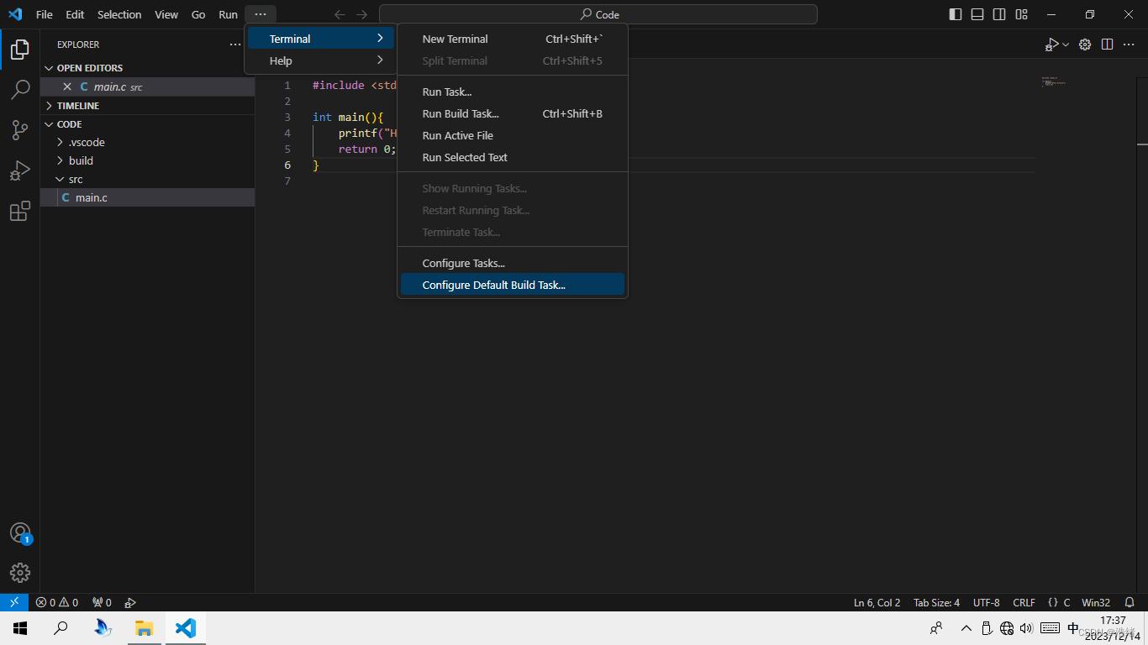Viewport: 1148px width, 645px height.
Task: Collapse the src folder
Action: pos(75,180)
